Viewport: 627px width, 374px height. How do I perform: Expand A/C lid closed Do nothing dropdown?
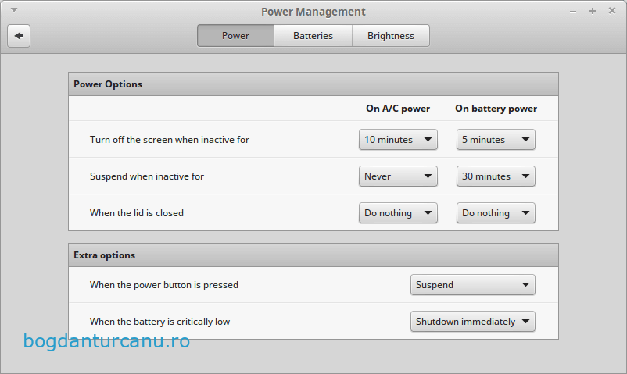point(398,213)
